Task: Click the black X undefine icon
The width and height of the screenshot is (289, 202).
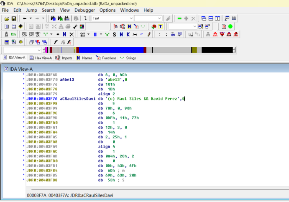Action: pos(71,34)
